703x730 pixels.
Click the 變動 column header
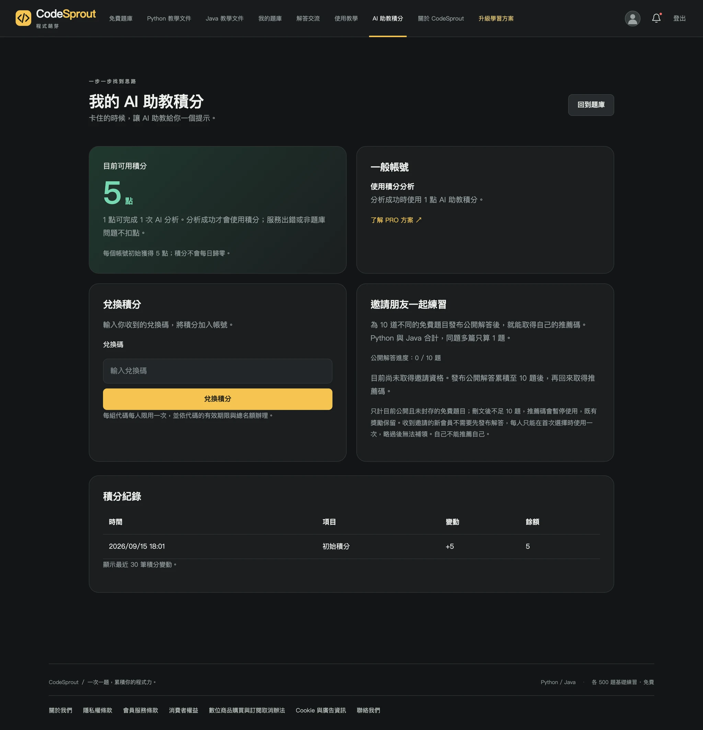point(452,522)
